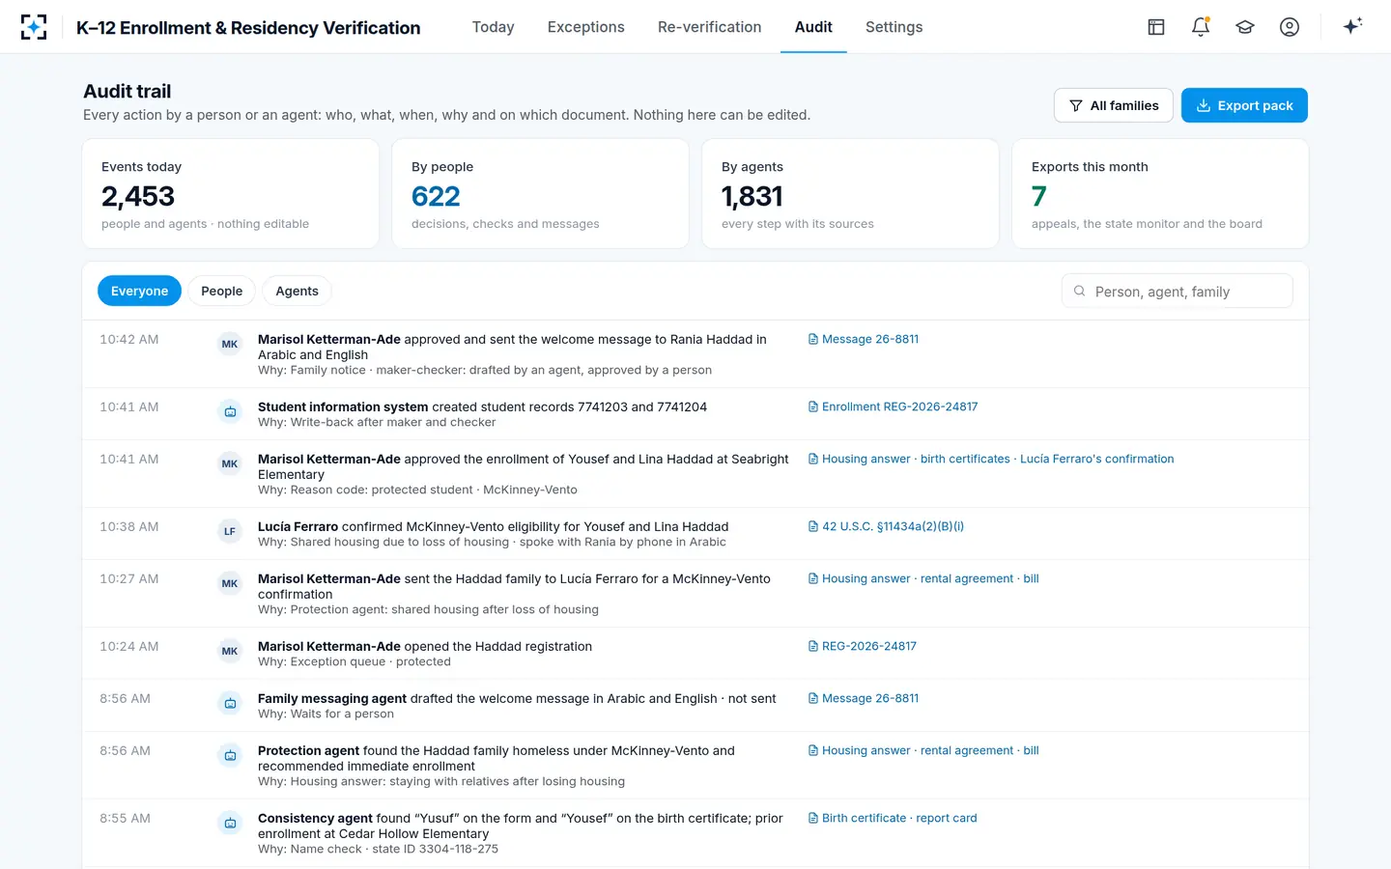Click the graduation cap icon
This screenshot has height=869, width=1391.
pos(1245,27)
